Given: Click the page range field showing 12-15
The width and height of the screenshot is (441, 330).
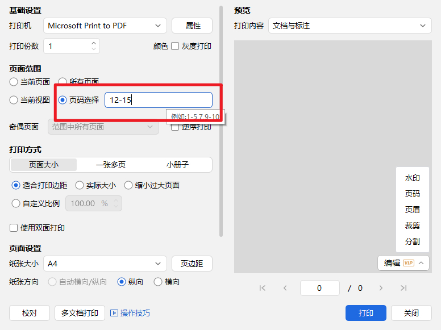Looking at the screenshot, I should point(159,100).
